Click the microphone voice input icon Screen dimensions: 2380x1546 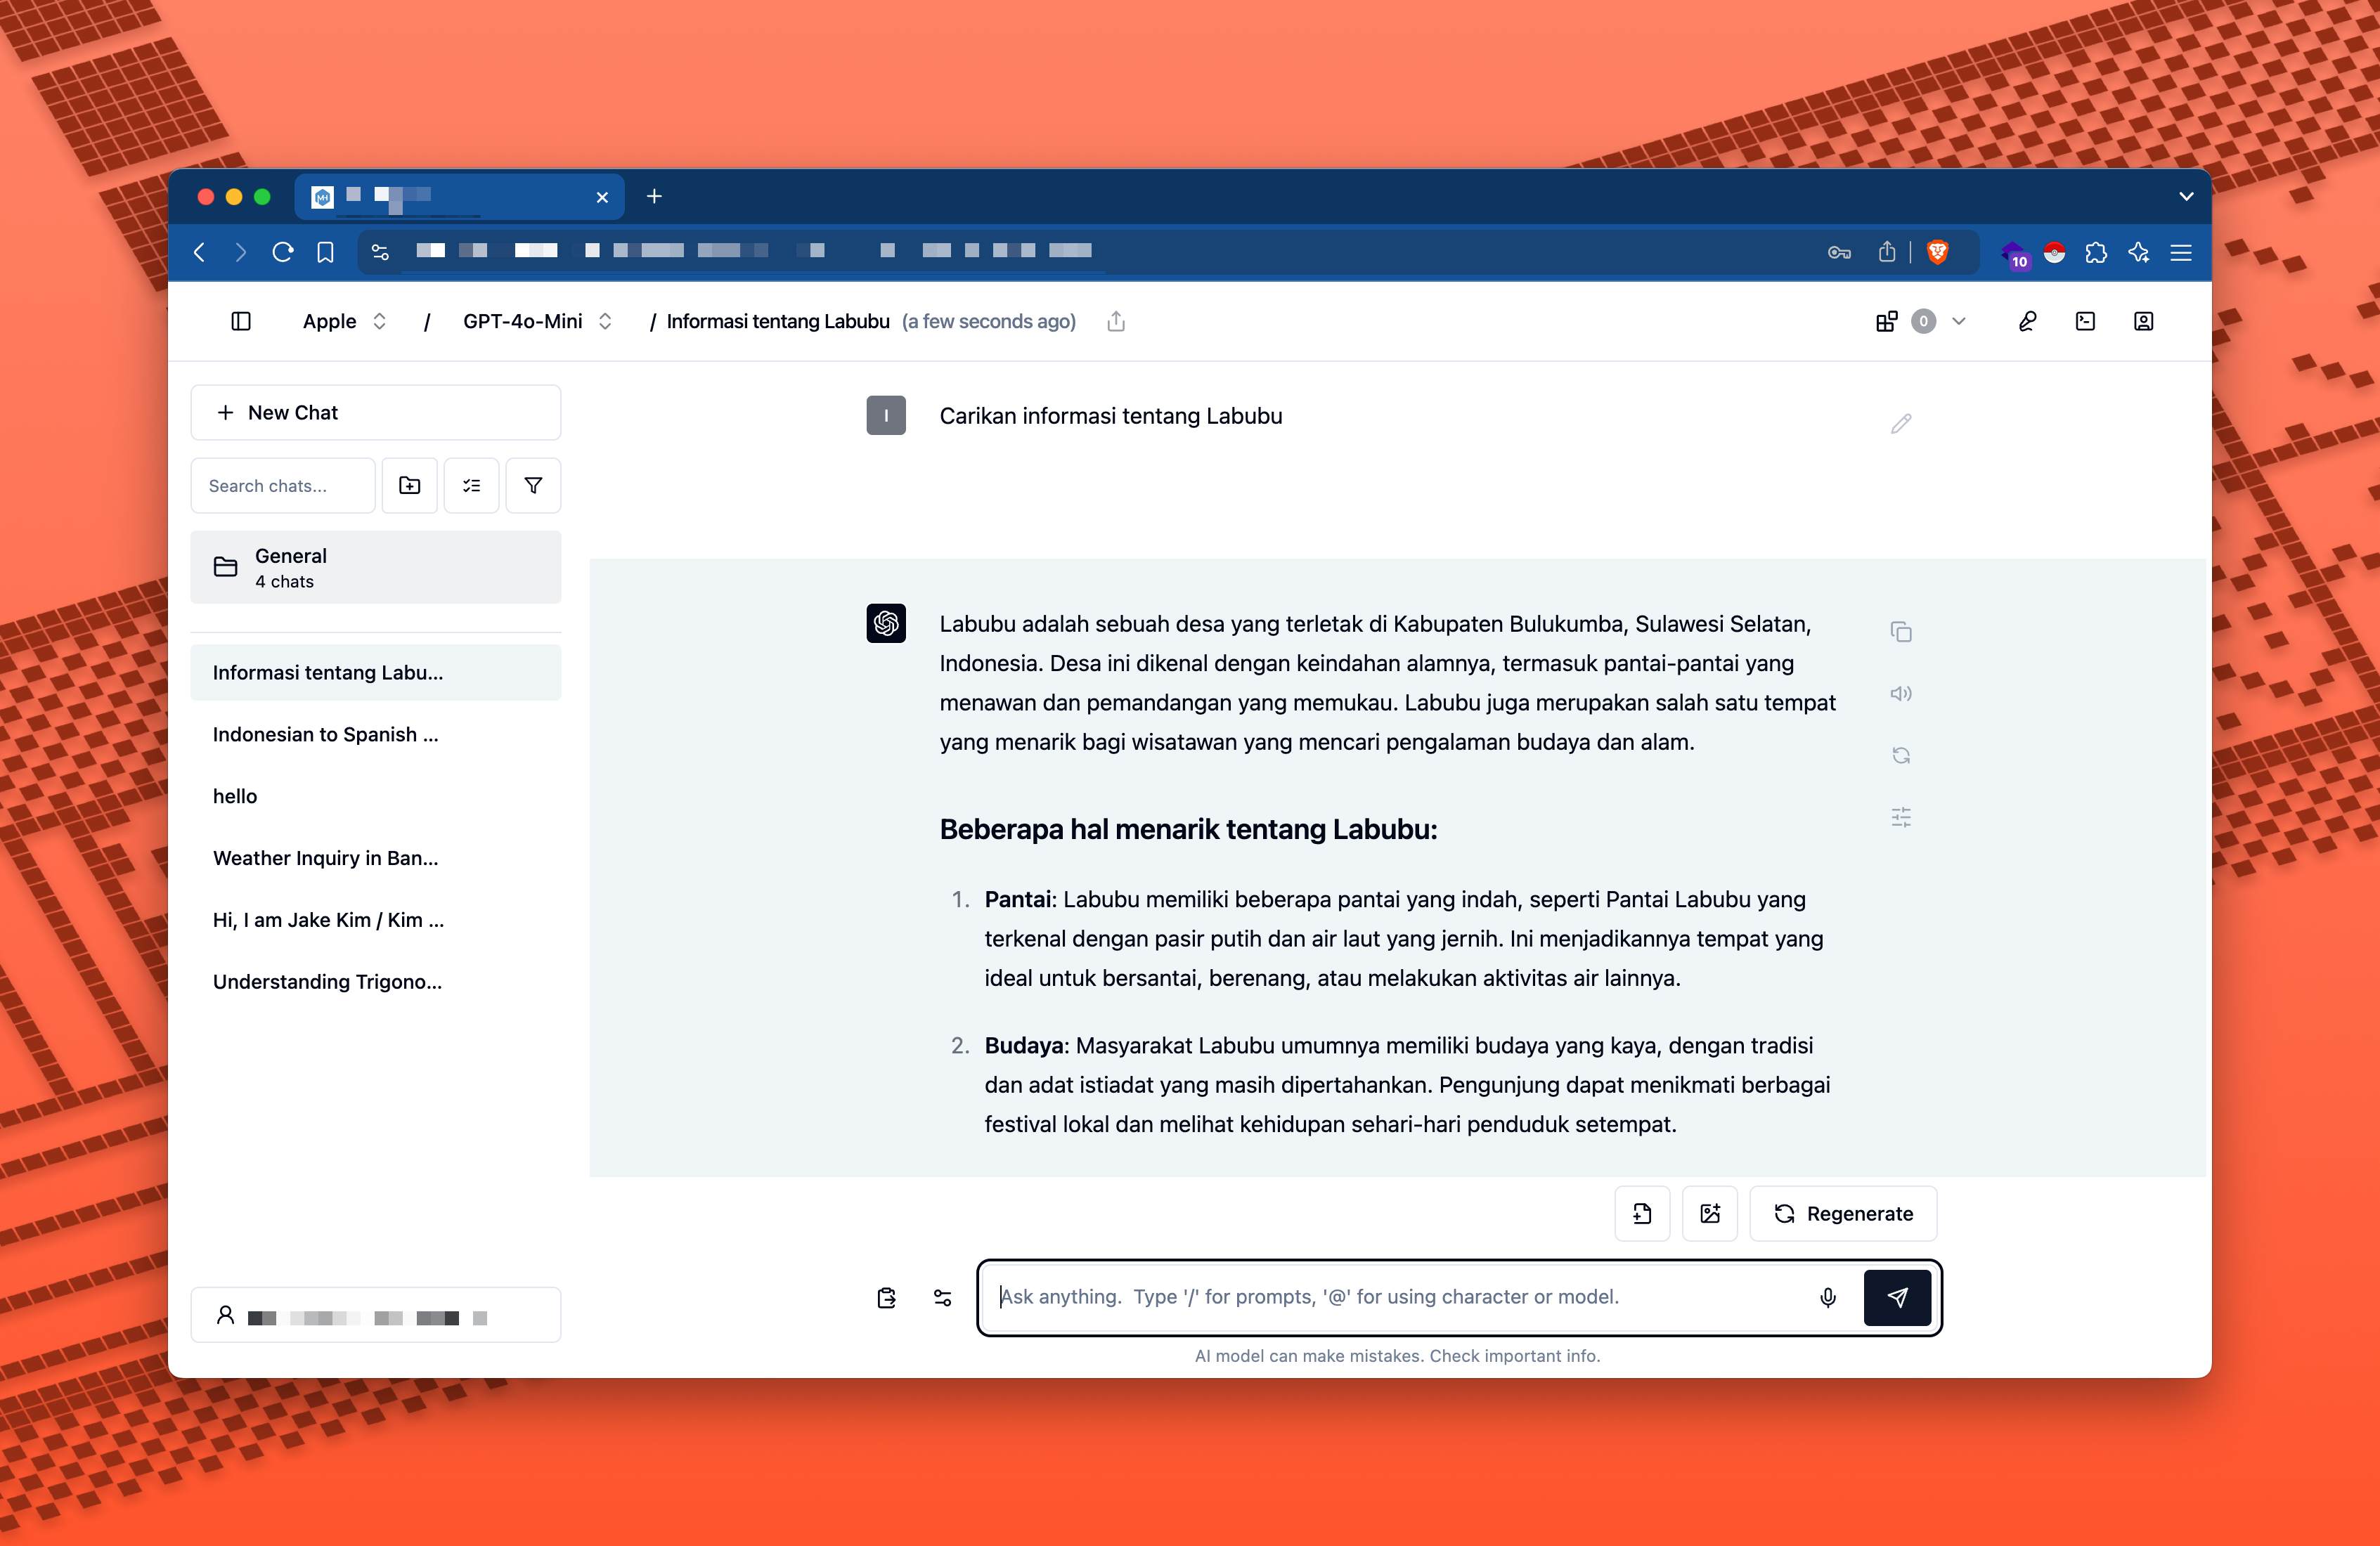tap(1828, 1298)
